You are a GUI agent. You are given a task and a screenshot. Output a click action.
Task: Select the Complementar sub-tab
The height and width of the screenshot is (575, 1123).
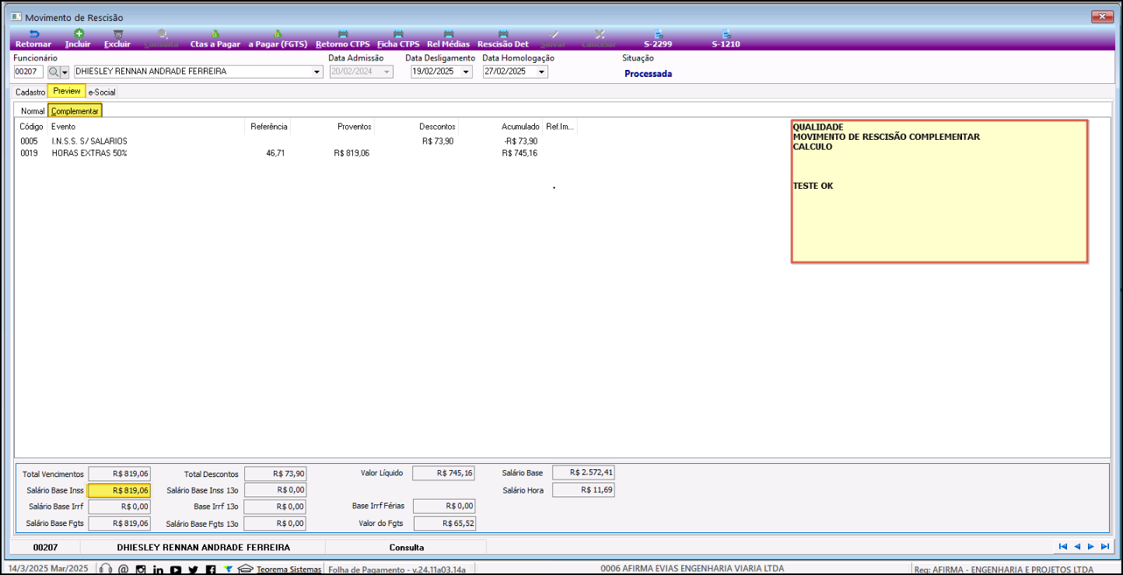pyautogui.click(x=75, y=111)
